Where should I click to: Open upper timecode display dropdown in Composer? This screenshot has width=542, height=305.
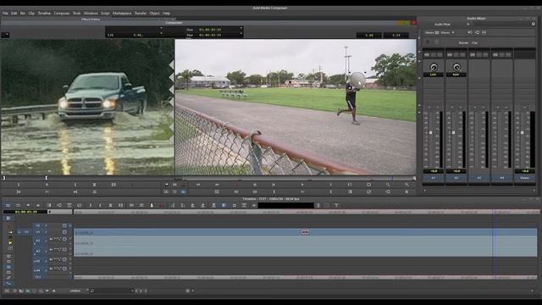click(x=241, y=28)
